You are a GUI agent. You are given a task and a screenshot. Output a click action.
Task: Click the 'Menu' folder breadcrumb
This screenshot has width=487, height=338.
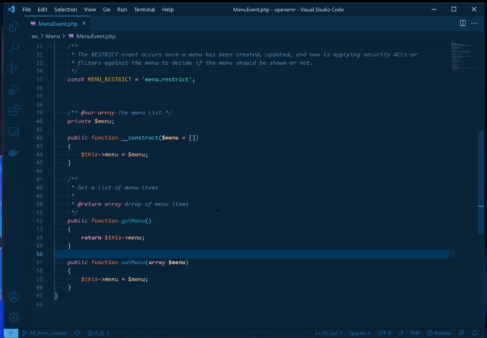tap(53, 36)
